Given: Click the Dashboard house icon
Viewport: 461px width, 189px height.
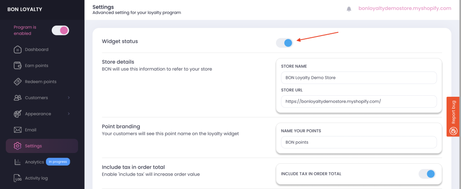Looking at the screenshot, I should tap(18, 49).
